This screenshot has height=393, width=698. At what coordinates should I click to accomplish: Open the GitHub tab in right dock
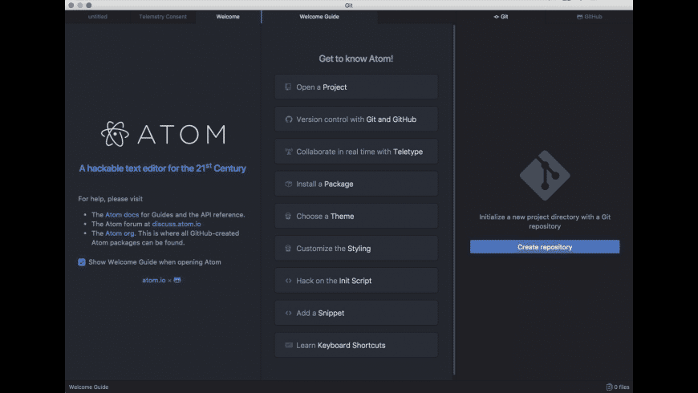coord(589,17)
